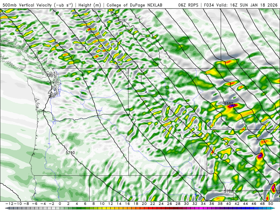Click the '16' value on the color scale
This screenshot has height=210, width=280.
point(127,204)
